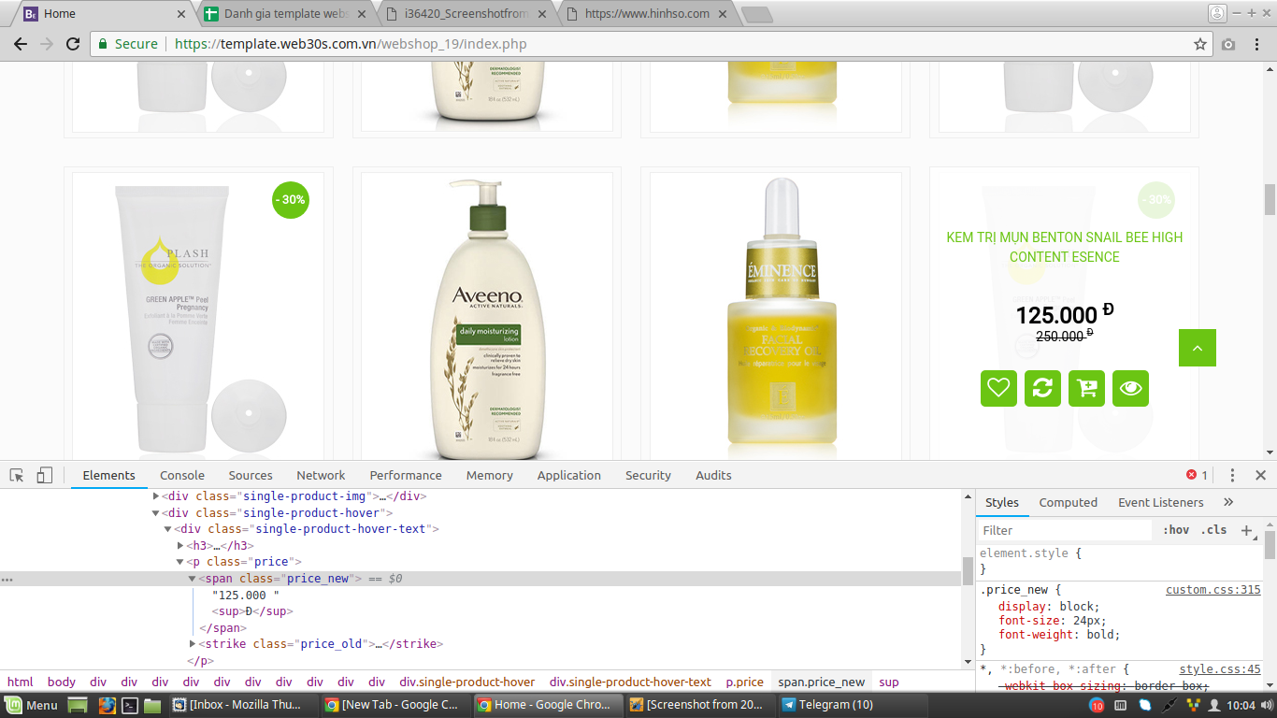Viewport: 1277px width, 718px height.
Task: Go back using the browser back arrow
Action: pos(21,44)
